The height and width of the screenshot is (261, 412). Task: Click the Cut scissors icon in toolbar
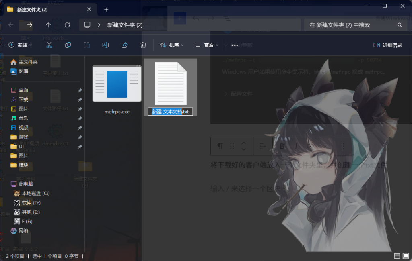coord(49,45)
